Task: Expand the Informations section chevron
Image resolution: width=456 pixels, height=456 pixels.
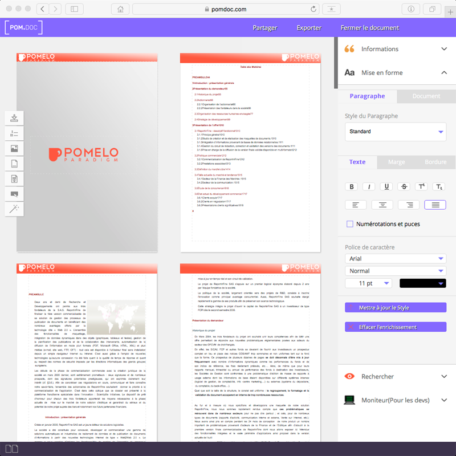Action: coord(444,49)
